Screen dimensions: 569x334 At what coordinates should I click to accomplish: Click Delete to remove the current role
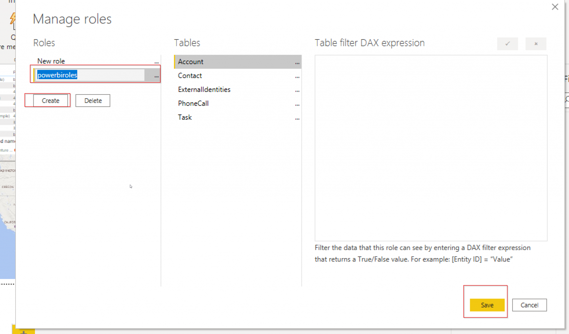93,100
